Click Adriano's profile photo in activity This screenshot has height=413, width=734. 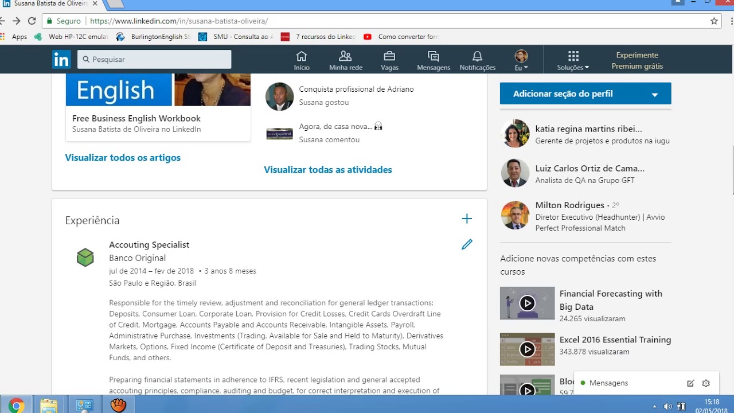point(280,96)
